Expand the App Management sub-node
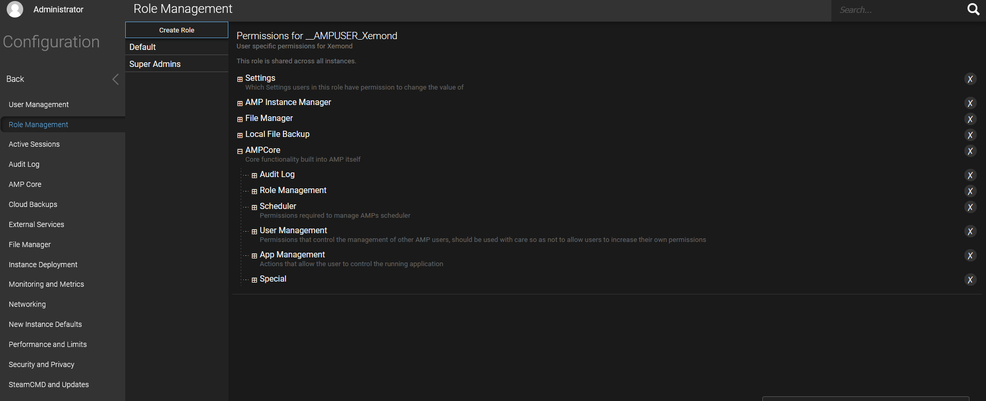The height and width of the screenshot is (401, 986). [254, 256]
